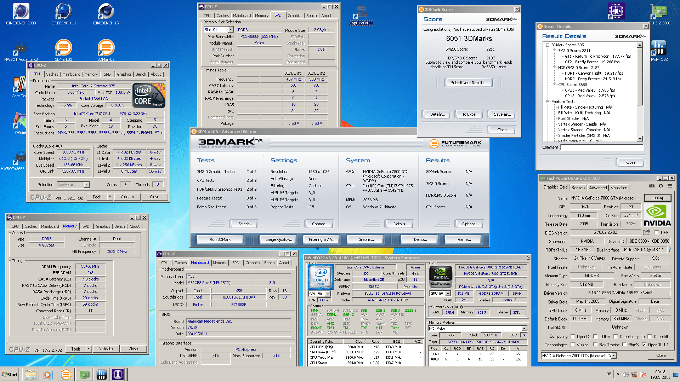Image resolution: width=680 pixels, height=382 pixels.
Task: Switch to Advanced tab in GPU-Z
Action: pos(598,188)
